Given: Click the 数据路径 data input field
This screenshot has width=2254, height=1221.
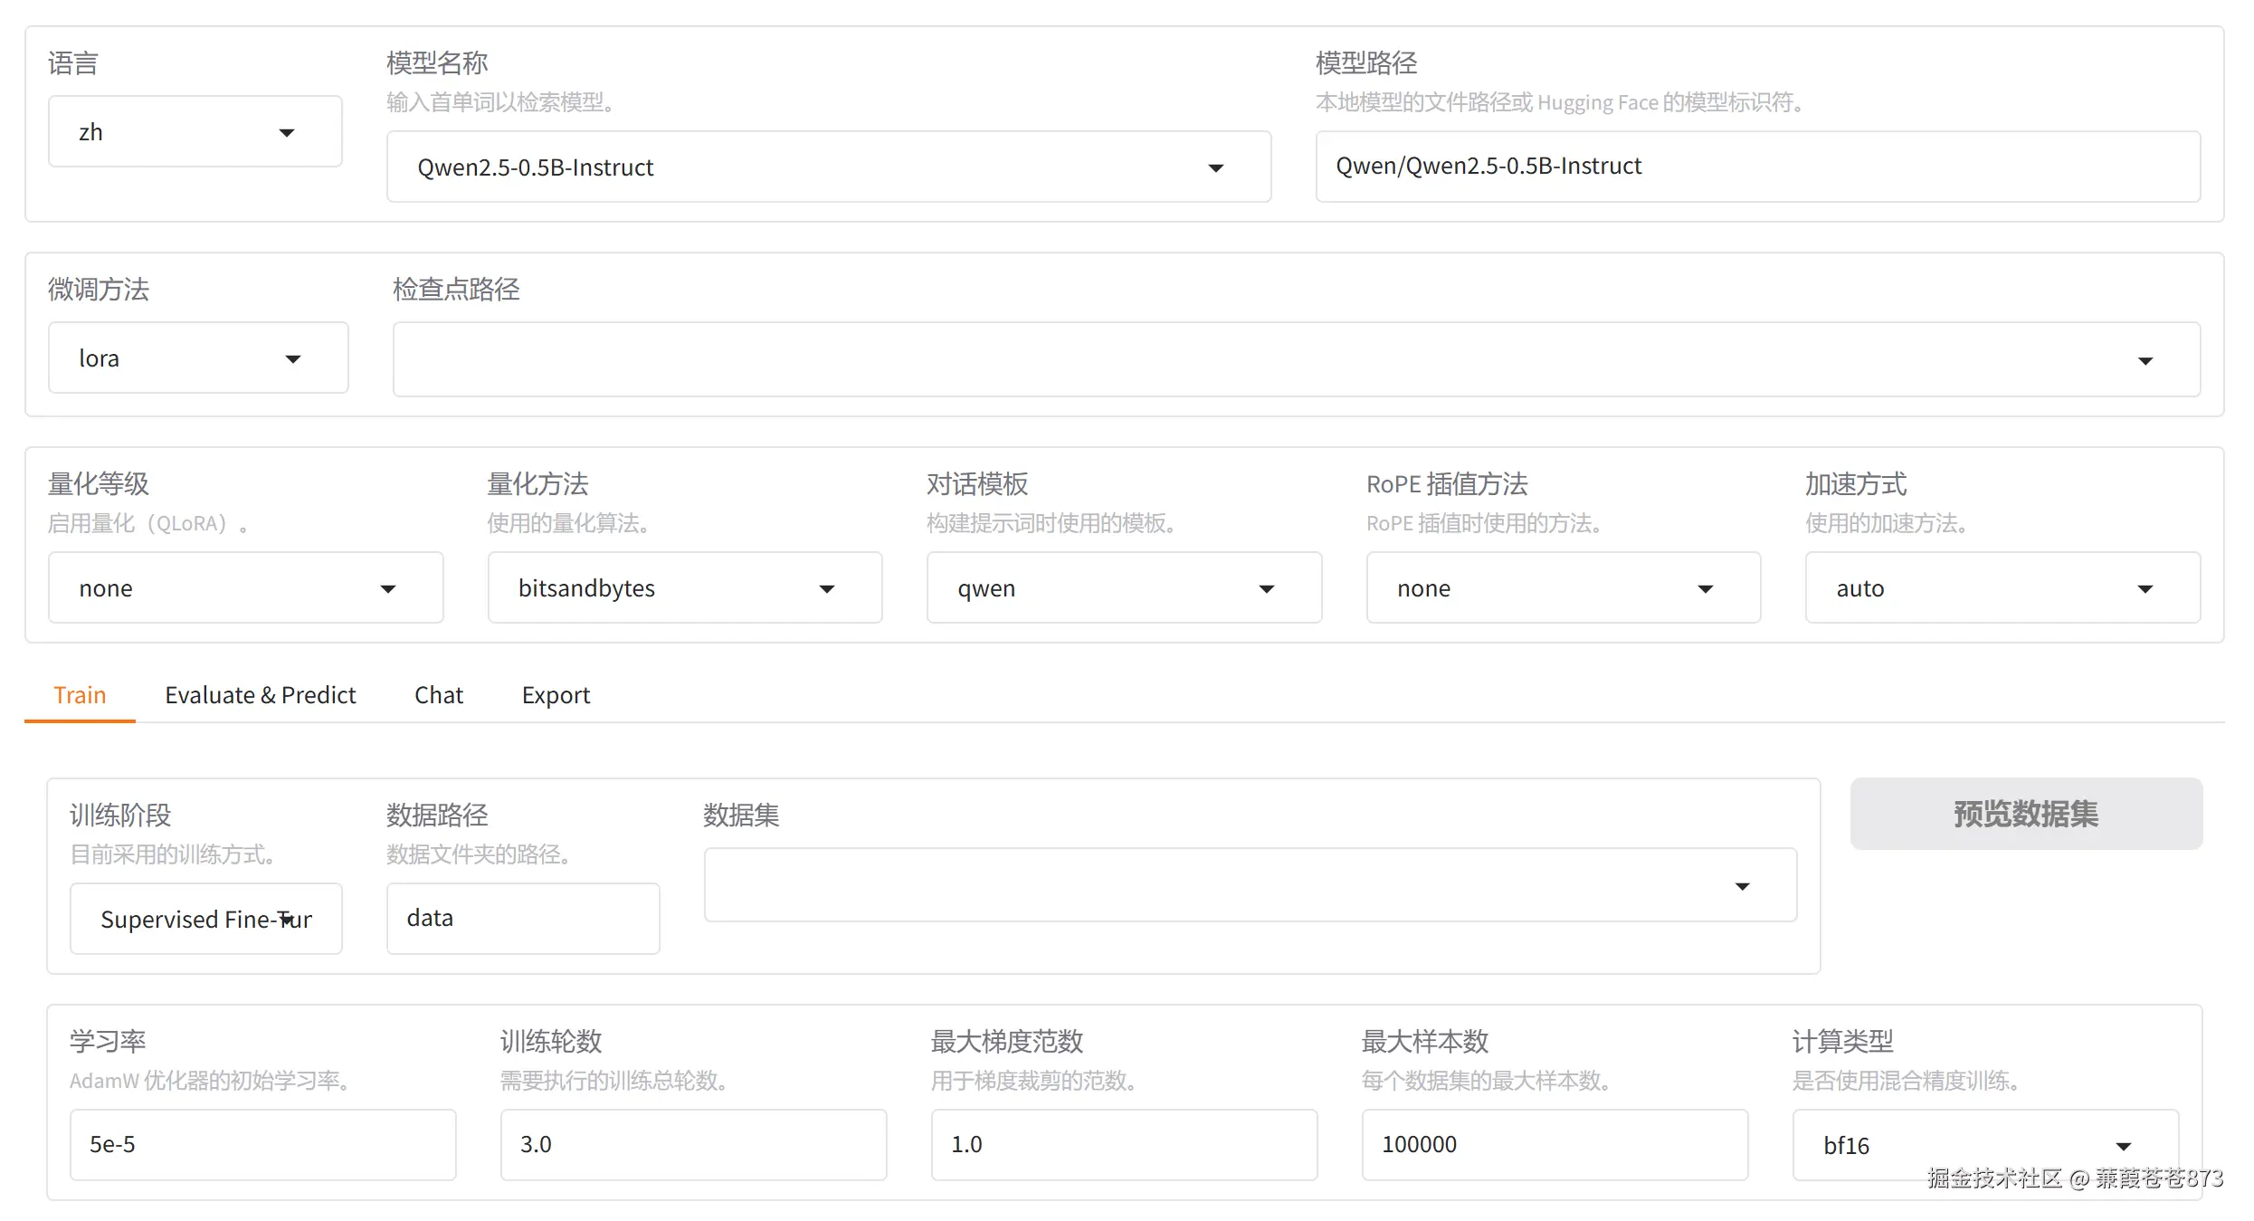Looking at the screenshot, I should tap(522, 919).
